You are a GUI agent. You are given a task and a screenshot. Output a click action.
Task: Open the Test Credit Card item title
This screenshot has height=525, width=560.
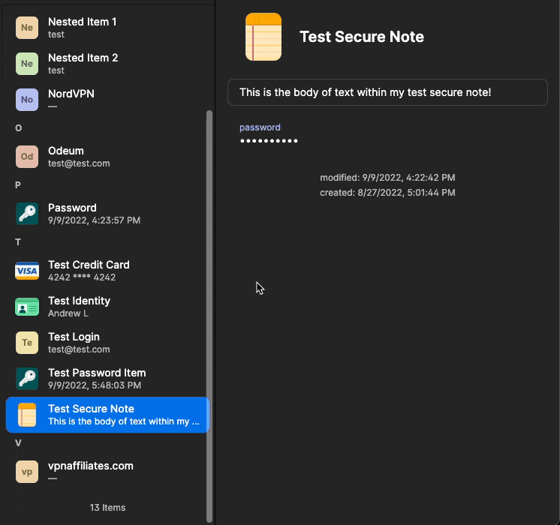(89, 265)
